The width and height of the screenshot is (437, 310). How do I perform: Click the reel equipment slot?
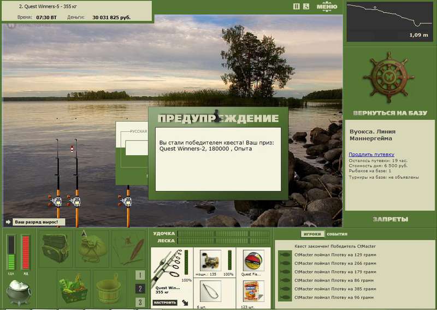[x=210, y=261]
